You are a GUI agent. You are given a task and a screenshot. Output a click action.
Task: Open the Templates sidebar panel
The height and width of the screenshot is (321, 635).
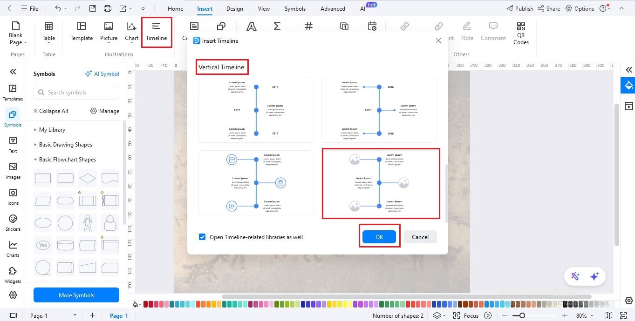coord(13,92)
